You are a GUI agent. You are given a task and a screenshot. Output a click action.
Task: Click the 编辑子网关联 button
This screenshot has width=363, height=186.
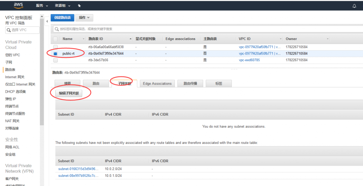point(68,93)
